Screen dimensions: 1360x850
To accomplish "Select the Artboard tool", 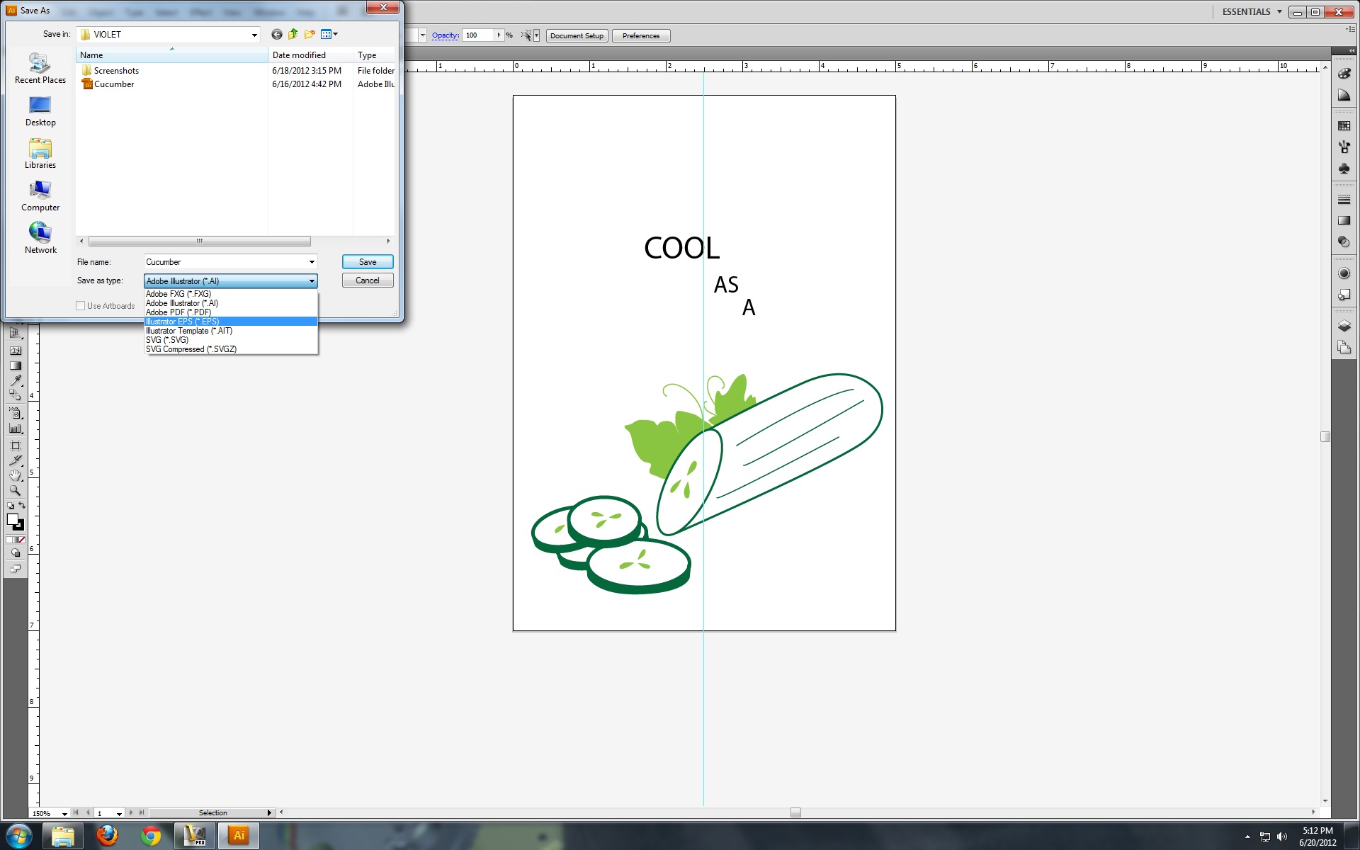I will point(16,446).
